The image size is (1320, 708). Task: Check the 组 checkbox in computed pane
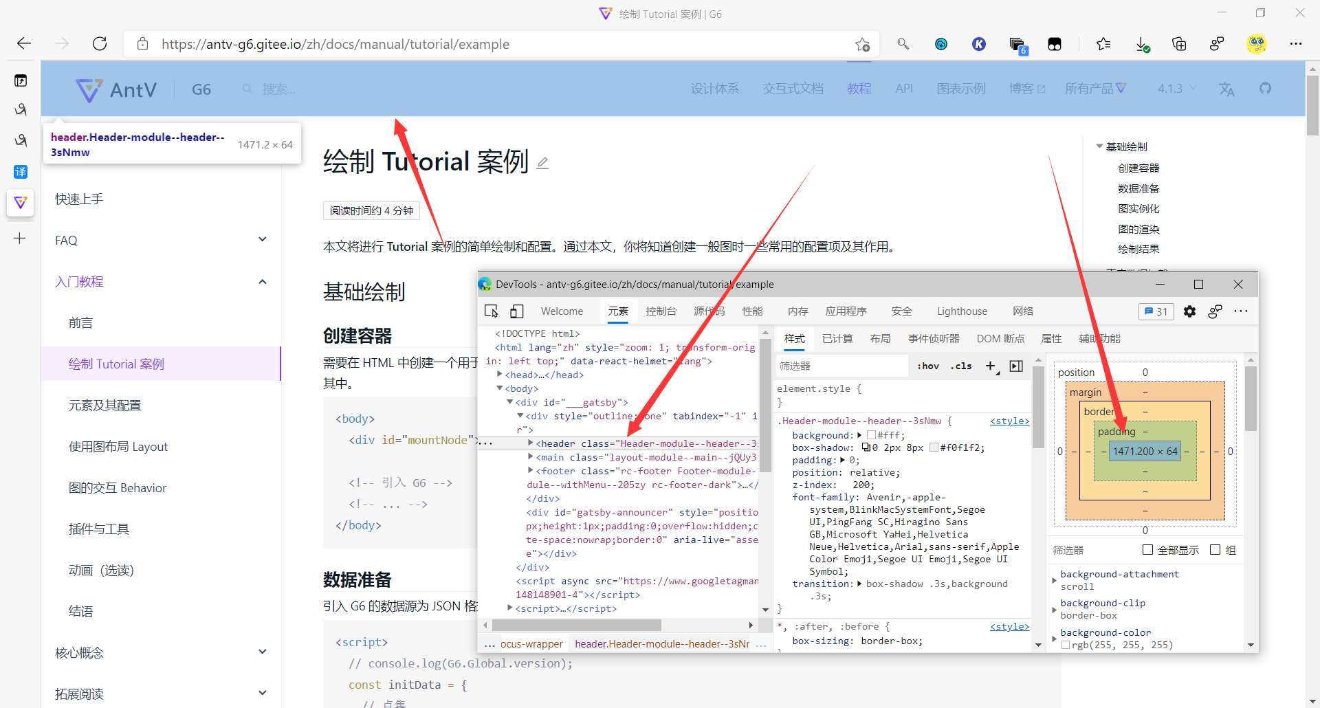(x=1215, y=550)
